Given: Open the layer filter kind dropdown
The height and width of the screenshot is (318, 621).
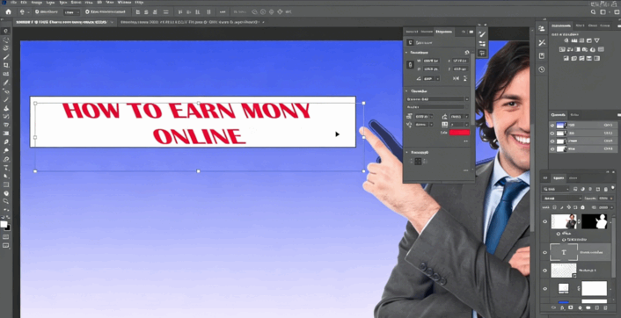Looking at the screenshot, I should pyautogui.click(x=556, y=189).
